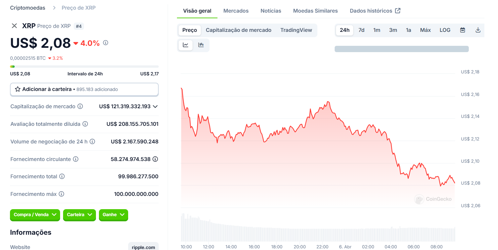Show info next to Fornecimento circulante label
Image resolution: width=498 pixels, height=250 pixels.
(x=76, y=159)
